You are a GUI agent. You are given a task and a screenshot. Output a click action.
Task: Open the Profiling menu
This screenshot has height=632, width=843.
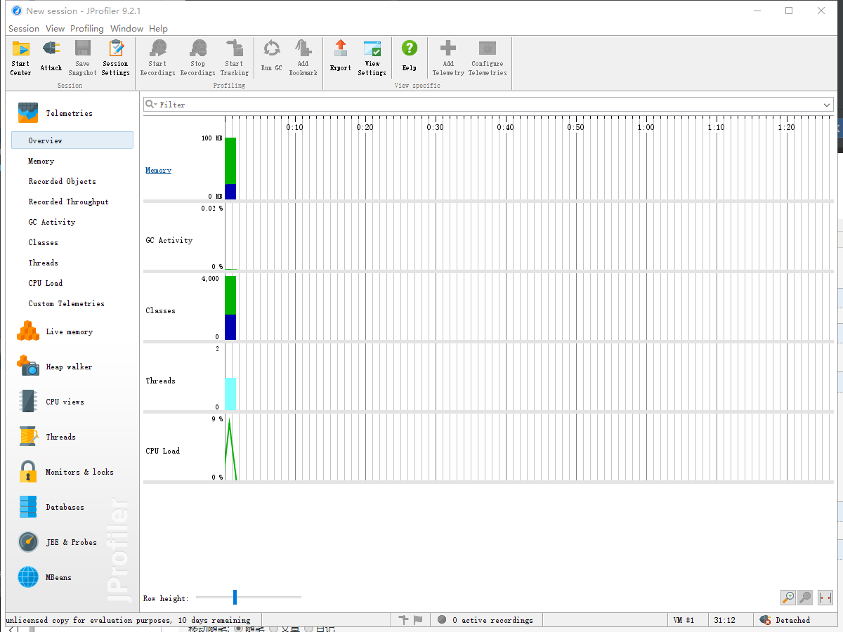pyautogui.click(x=87, y=29)
